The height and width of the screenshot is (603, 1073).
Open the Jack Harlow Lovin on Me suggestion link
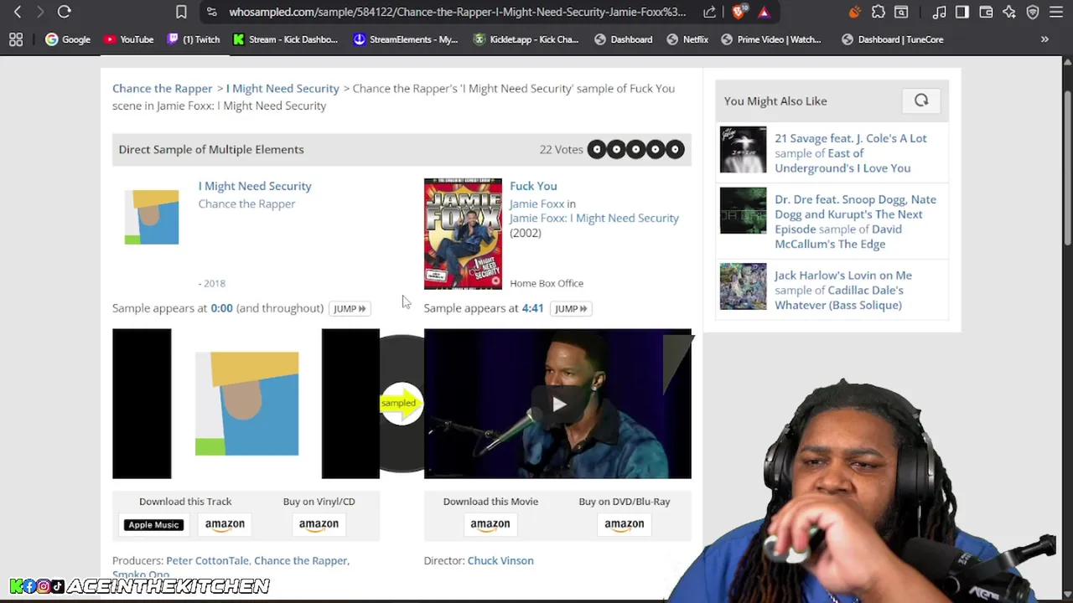click(x=843, y=290)
